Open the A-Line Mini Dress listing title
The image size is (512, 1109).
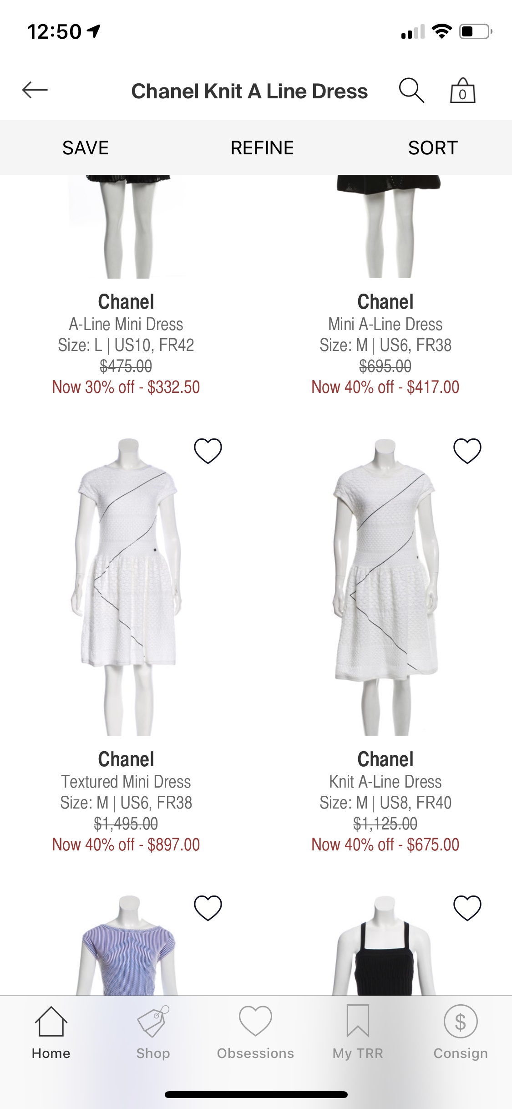(x=126, y=324)
